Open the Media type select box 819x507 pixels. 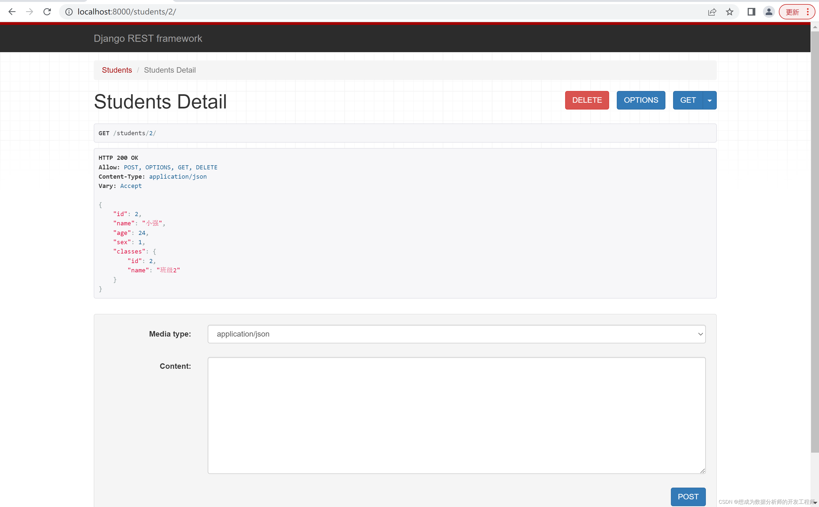[456, 334]
